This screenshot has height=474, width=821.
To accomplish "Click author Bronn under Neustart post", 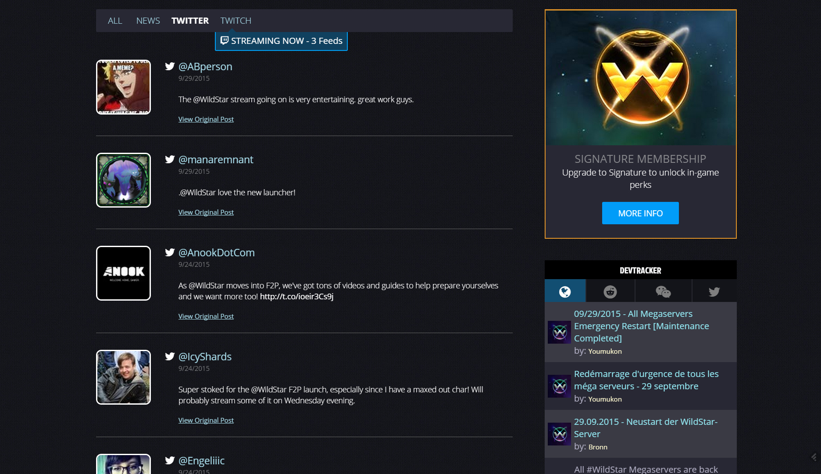I will click(x=598, y=447).
